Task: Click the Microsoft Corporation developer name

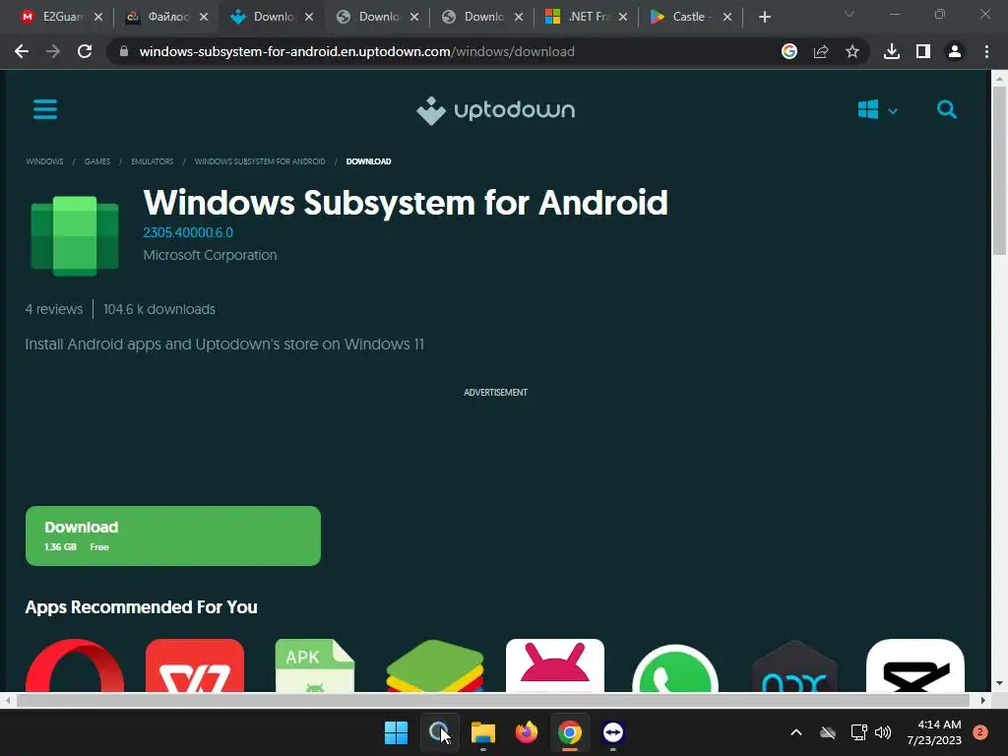Action: [211, 255]
